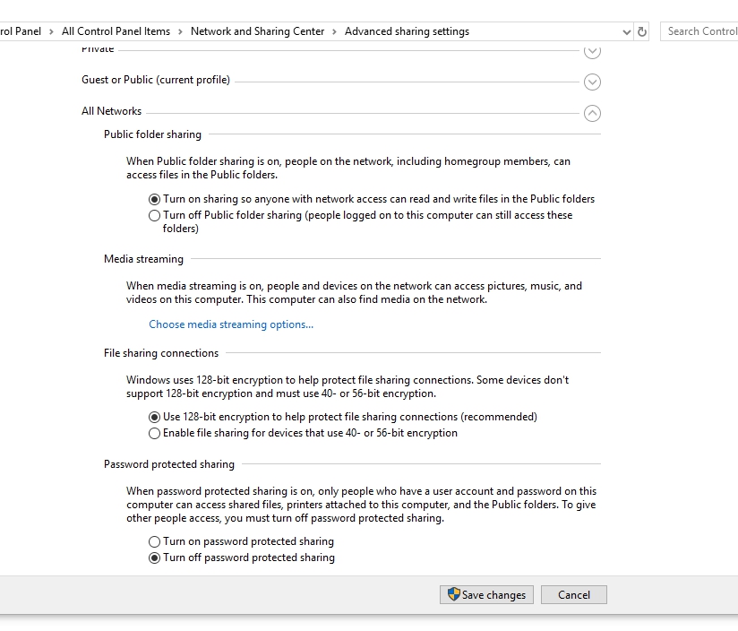Click the File sharing connections heading

click(x=161, y=353)
